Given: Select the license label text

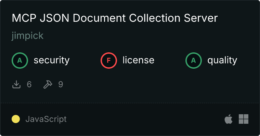Looking at the screenshot, I should (139, 60).
